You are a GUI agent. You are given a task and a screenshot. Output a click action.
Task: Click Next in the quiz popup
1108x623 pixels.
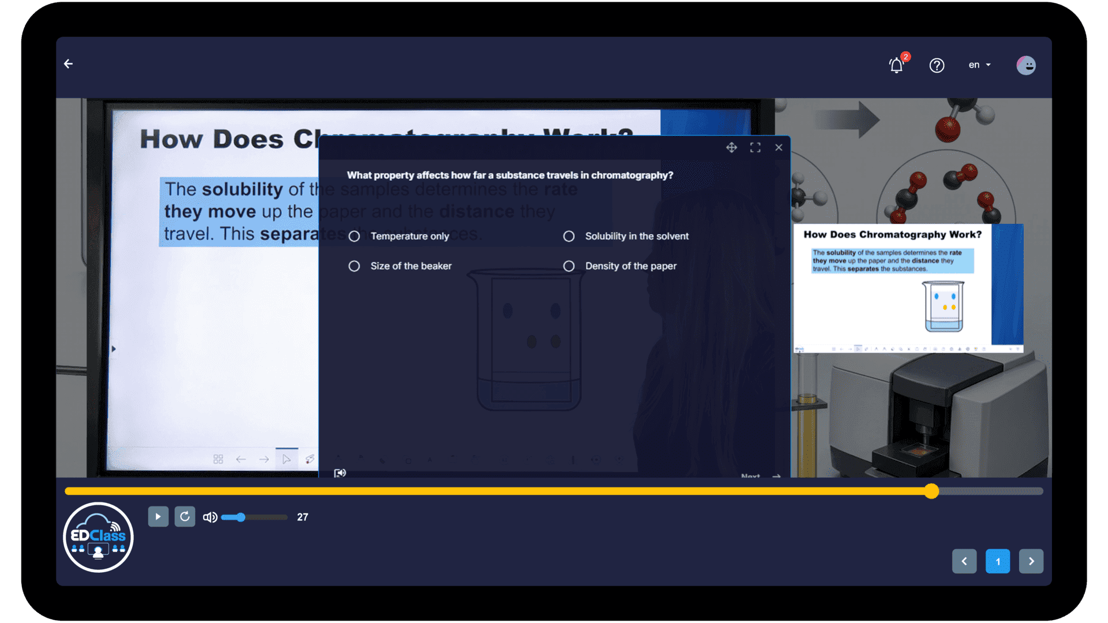tap(761, 476)
